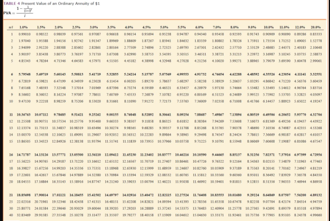Click the cell showing 3.88965

[x=253, y=61]
